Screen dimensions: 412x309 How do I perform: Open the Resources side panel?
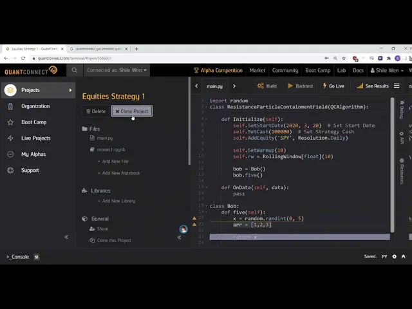click(x=402, y=171)
